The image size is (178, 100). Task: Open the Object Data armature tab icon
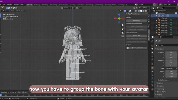click(x=152, y=78)
